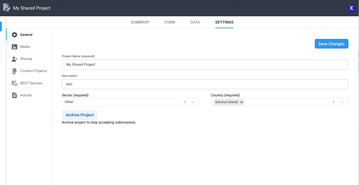Open the Sector combo box showing Other

pyautogui.click(x=120, y=102)
